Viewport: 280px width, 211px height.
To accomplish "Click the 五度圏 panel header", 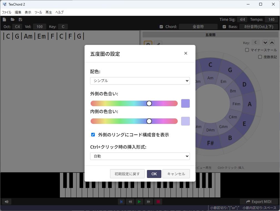I will (x=210, y=35).
